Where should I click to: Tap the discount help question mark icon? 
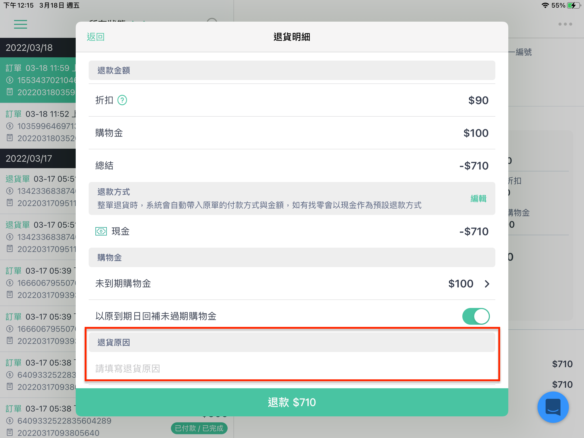pos(122,100)
